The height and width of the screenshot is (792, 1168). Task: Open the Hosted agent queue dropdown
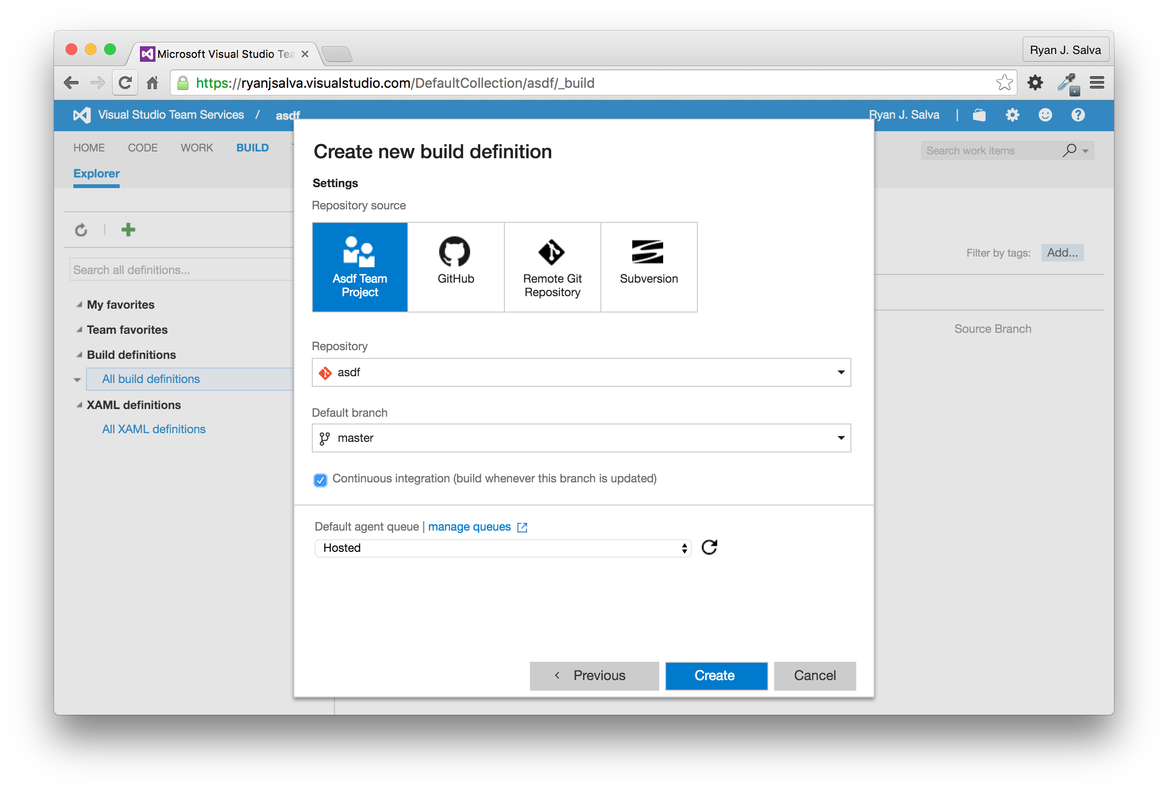502,547
